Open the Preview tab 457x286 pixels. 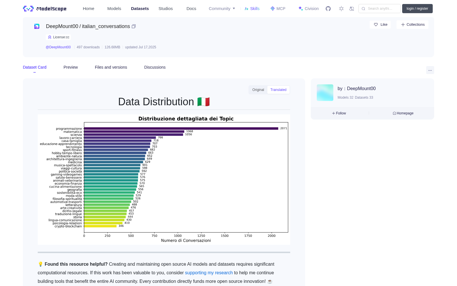tap(71, 67)
